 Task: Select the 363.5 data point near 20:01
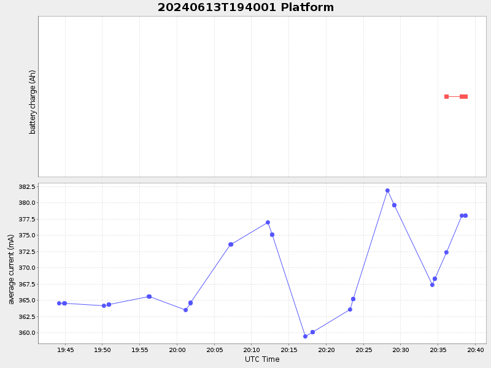186,310
